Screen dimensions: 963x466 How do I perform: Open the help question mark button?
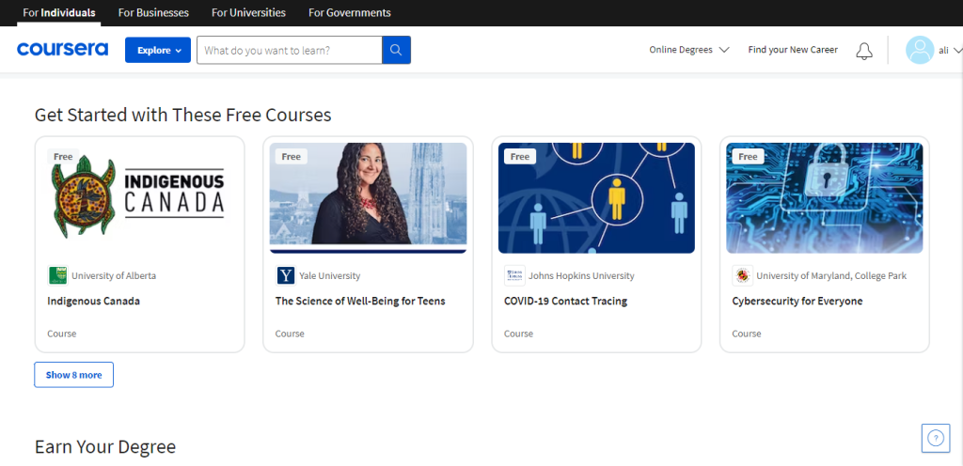pyautogui.click(x=936, y=438)
